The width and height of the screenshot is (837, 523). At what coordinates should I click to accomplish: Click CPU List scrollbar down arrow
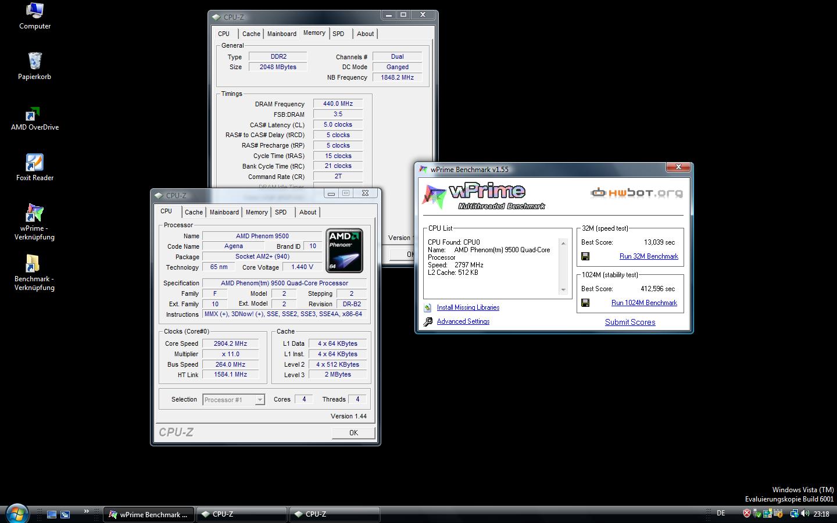pos(563,289)
